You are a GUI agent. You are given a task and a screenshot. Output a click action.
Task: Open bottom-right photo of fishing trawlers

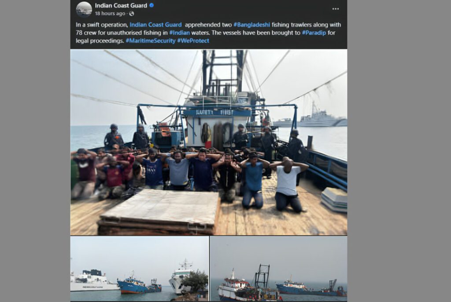(278, 269)
